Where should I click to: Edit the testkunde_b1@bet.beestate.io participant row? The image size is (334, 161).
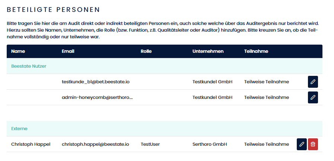point(313,82)
